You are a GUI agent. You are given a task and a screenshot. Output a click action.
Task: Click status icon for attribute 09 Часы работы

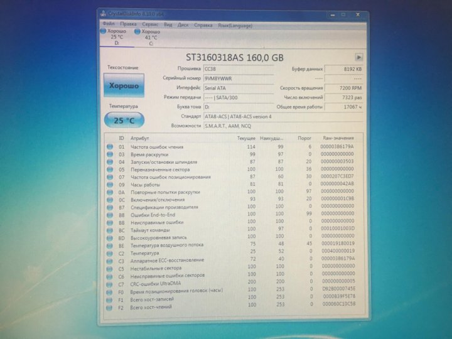pos(110,185)
